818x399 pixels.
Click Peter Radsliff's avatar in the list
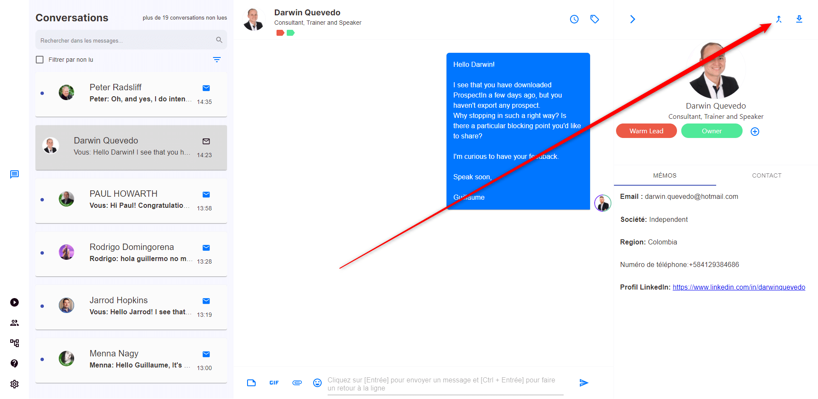pyautogui.click(x=66, y=92)
